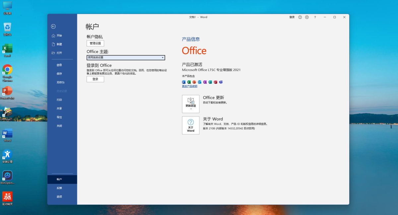Click the 管理设置 privacy button

pyautogui.click(x=95, y=43)
